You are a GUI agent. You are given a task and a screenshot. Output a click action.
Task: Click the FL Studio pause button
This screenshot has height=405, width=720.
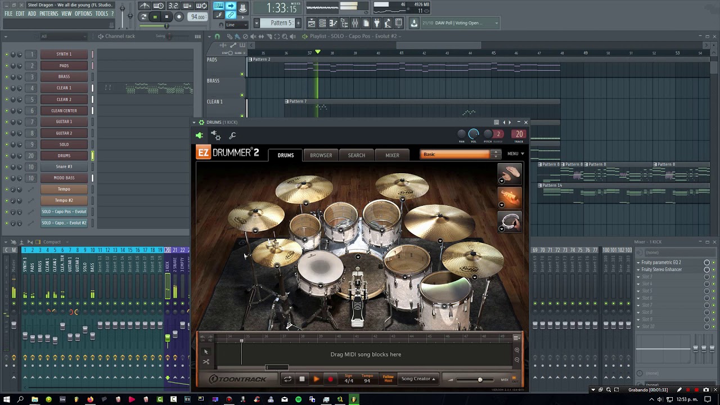coord(155,17)
